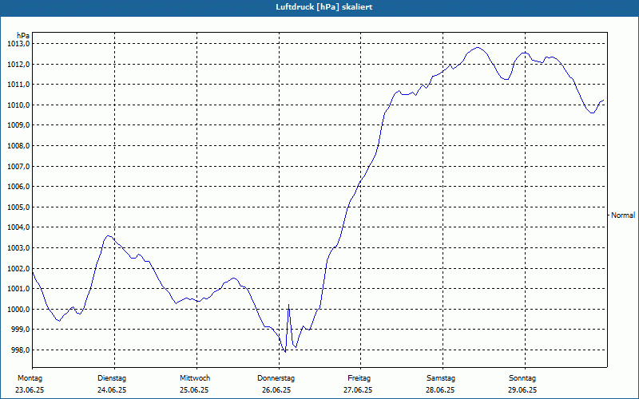Click the sharp pressure spike on Donnerstag

click(288, 305)
